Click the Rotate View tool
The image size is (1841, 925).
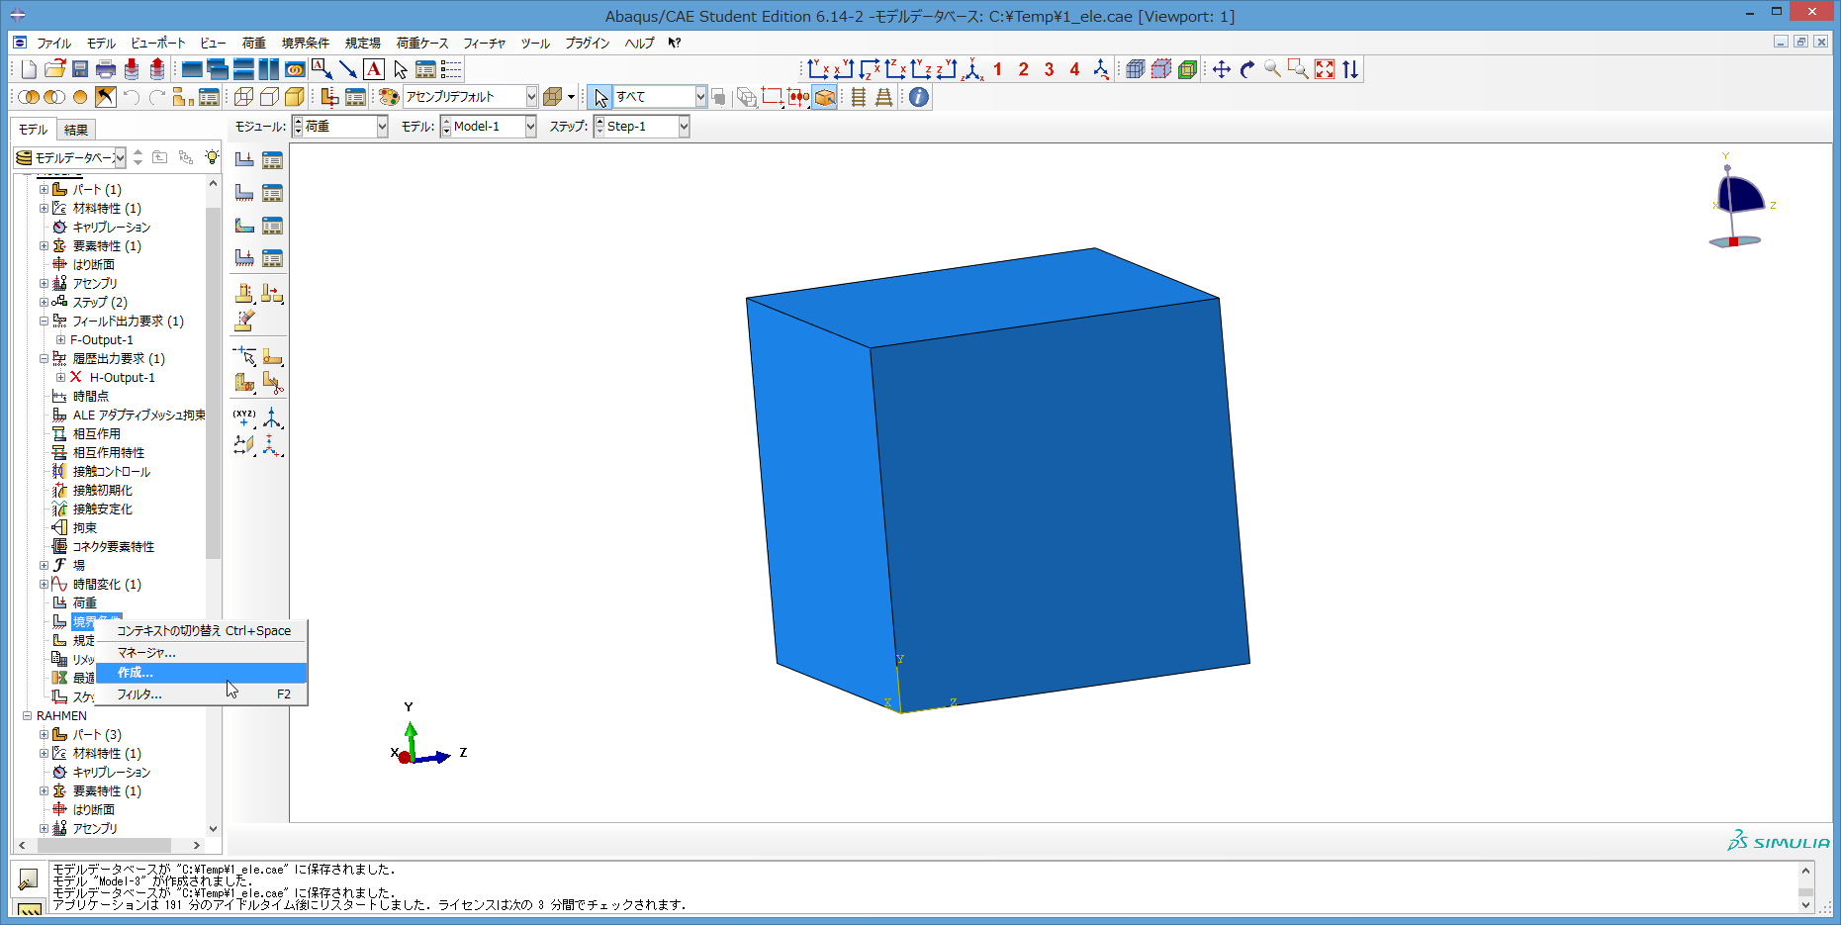[1247, 69]
